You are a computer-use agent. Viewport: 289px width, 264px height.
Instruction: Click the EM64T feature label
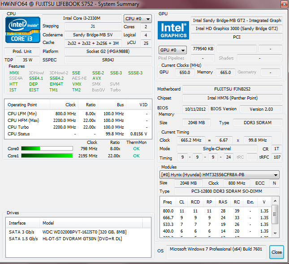[56, 84]
